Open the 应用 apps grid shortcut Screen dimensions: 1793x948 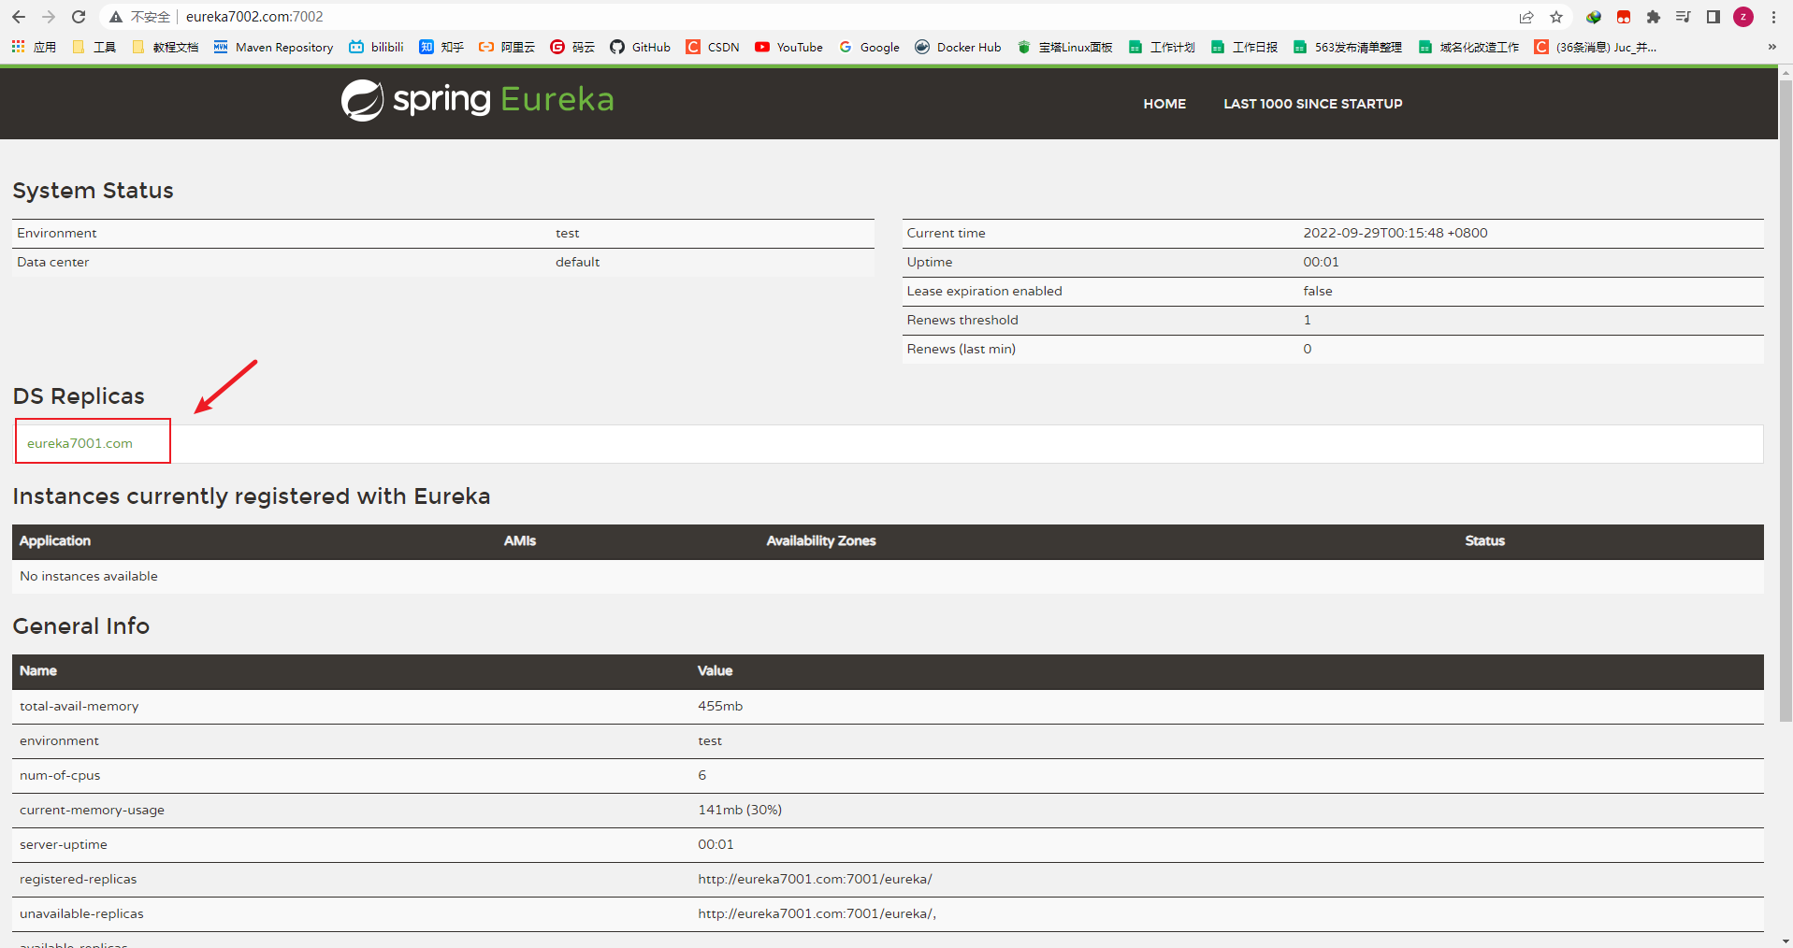[x=34, y=47]
